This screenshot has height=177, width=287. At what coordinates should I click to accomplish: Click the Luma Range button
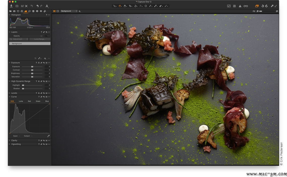40,39
